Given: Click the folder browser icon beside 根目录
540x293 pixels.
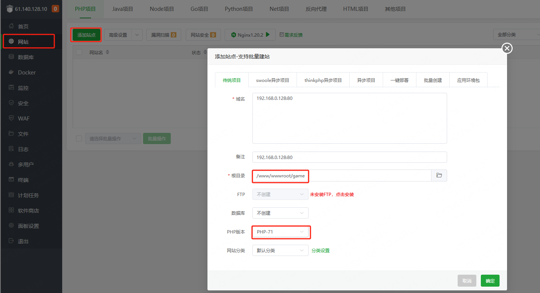Looking at the screenshot, I should tap(439, 175).
